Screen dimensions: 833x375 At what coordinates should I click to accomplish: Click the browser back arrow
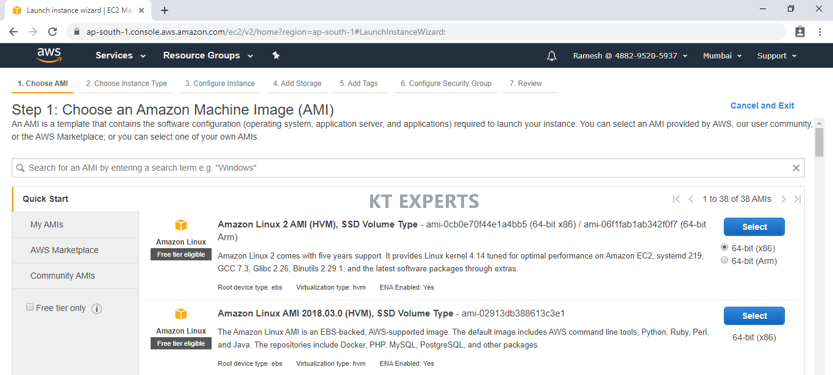point(13,32)
